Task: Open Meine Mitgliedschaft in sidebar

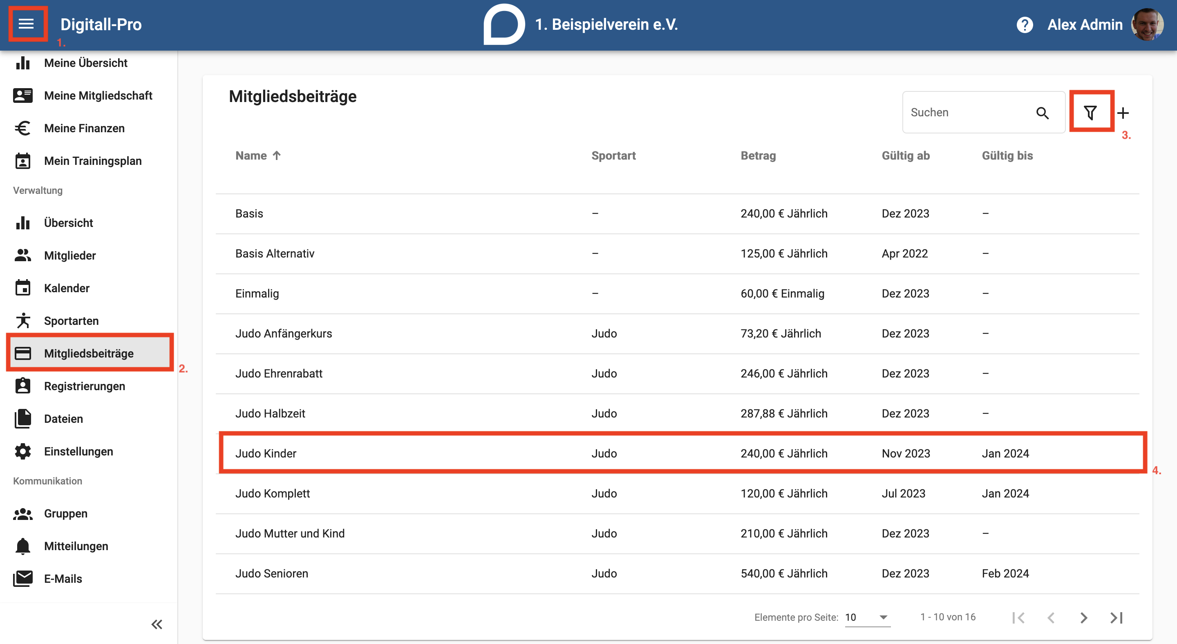Action: coord(89,95)
